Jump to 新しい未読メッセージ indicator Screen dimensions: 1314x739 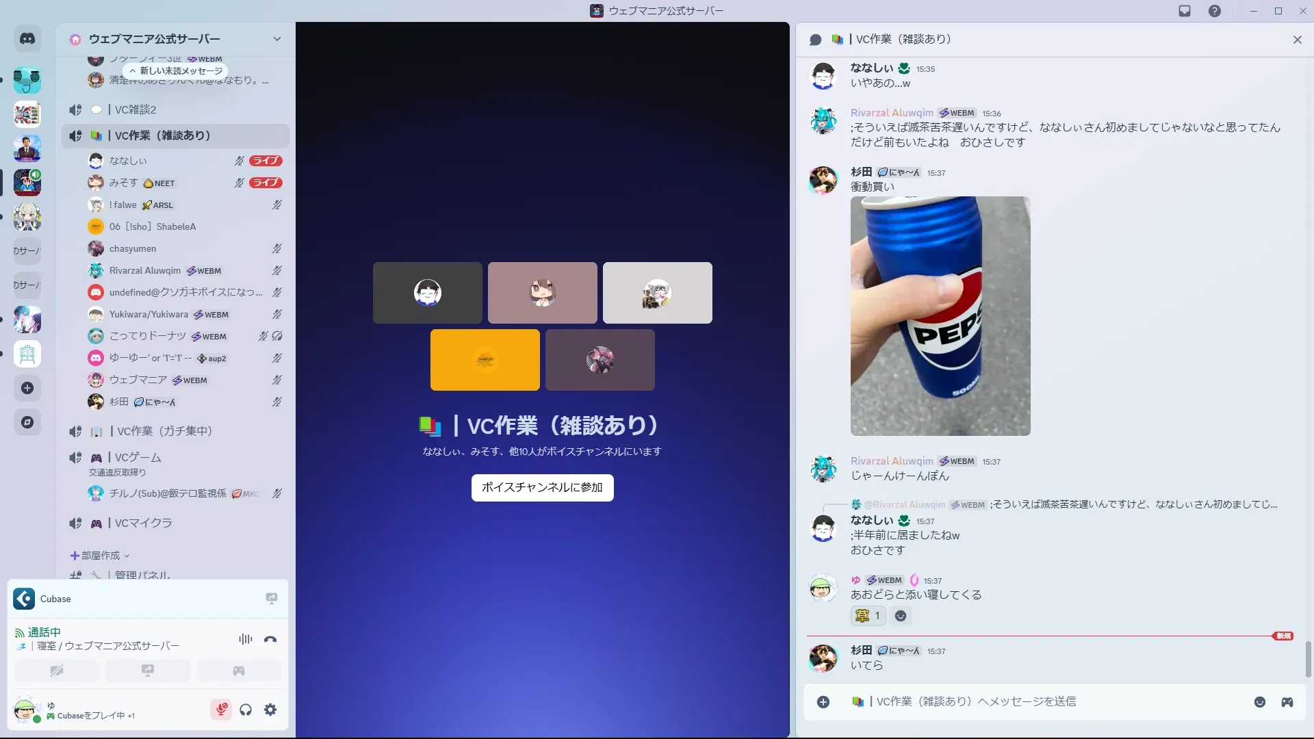pyautogui.click(x=175, y=70)
